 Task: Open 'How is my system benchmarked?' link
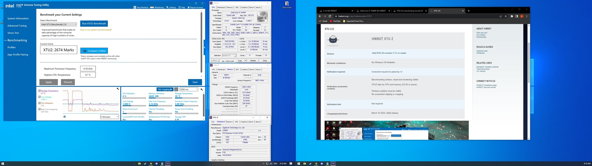click(x=96, y=30)
